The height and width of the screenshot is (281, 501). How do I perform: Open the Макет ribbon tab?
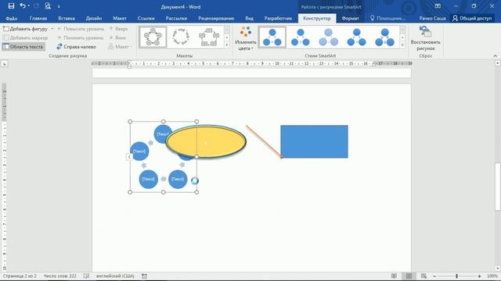pos(120,19)
